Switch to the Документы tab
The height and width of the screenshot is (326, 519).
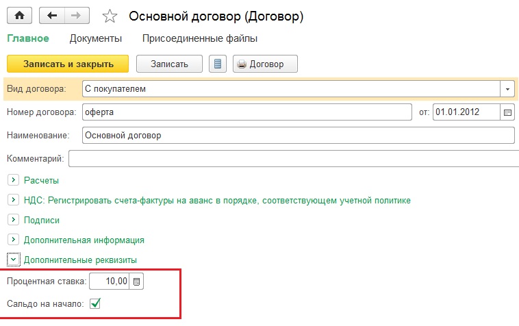click(96, 38)
